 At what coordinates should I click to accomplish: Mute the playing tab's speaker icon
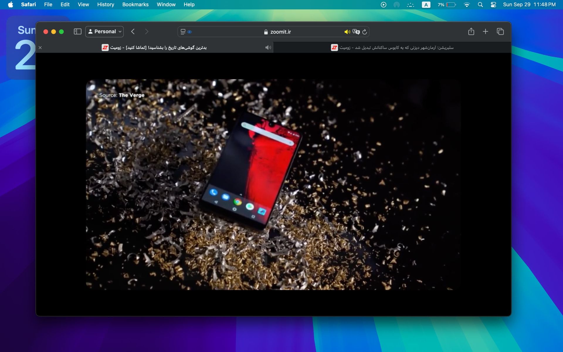(x=268, y=48)
